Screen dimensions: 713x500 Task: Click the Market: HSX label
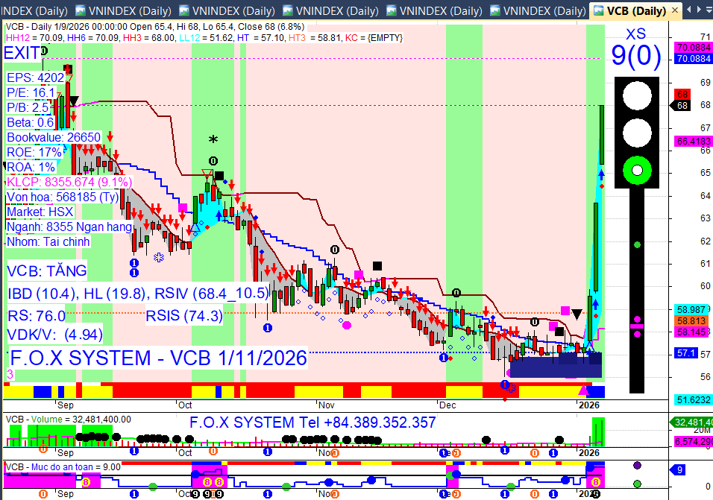click(40, 212)
